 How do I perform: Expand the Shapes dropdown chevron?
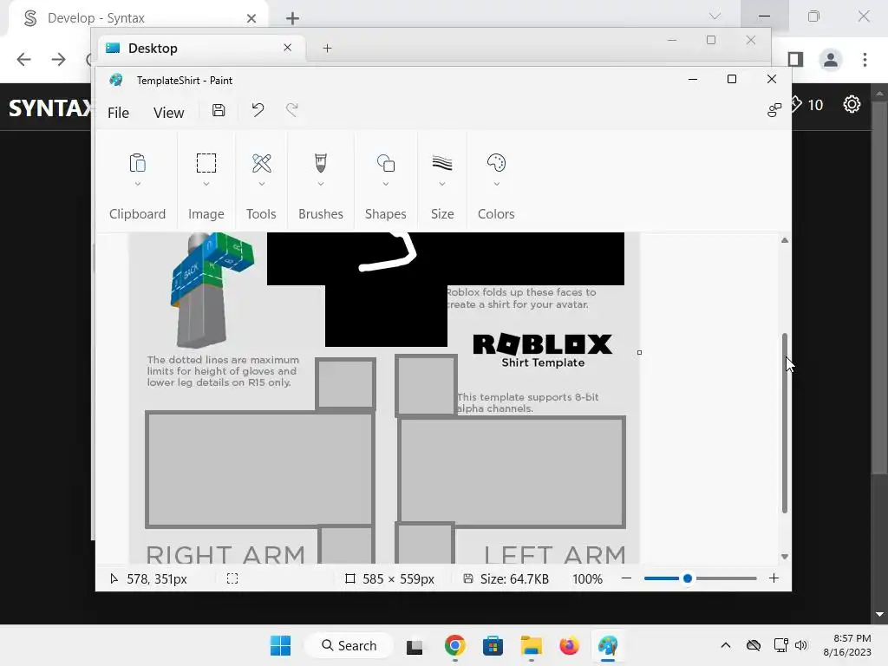386,184
